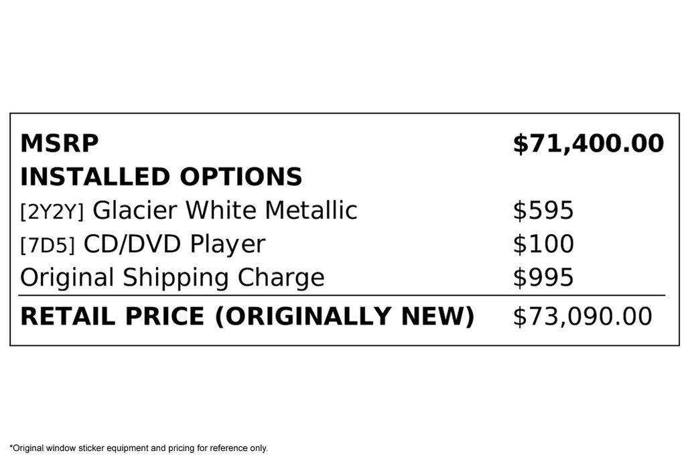Click the [7D5] option code
This screenshot has height=457, width=686.
pos(48,245)
